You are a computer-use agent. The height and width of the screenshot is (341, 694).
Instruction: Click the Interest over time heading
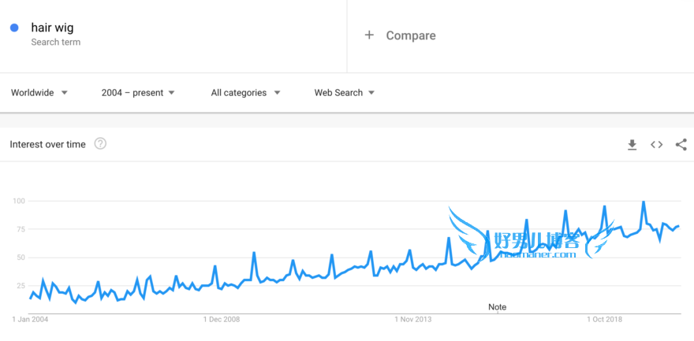click(48, 144)
